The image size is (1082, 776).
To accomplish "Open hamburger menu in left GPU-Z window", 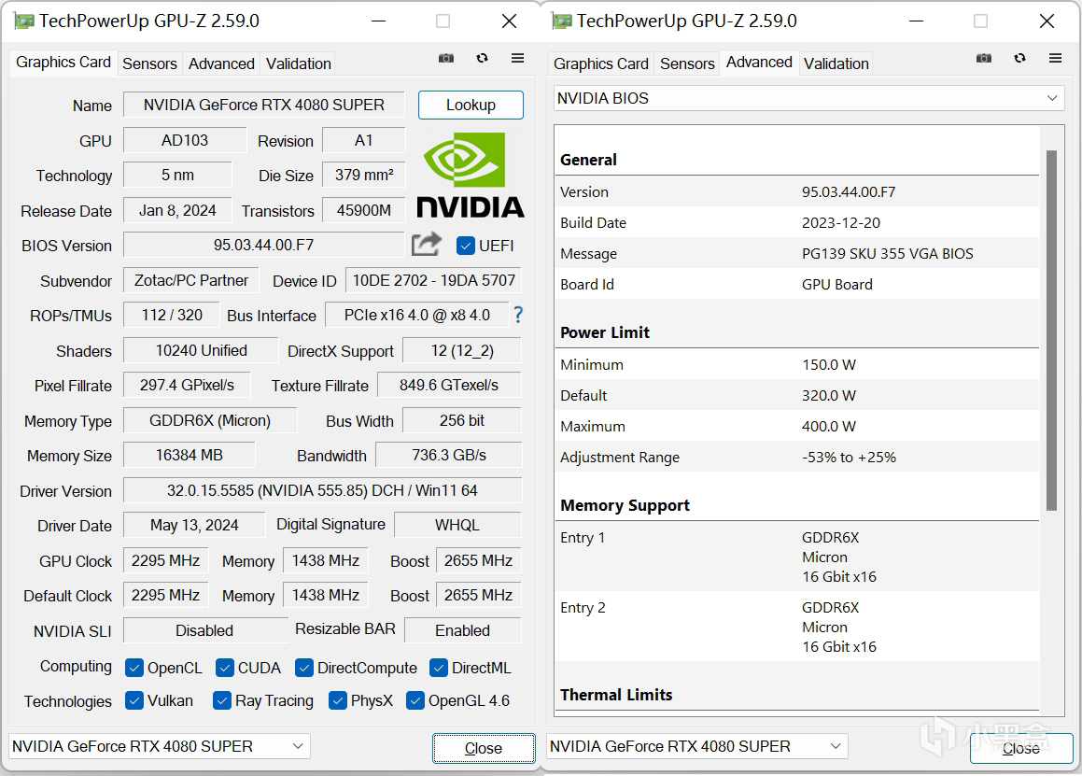I will point(517,58).
